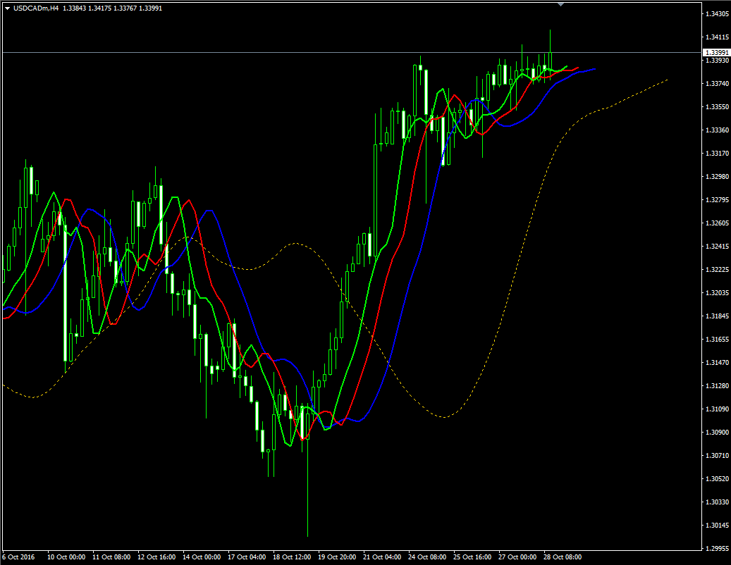Click the 1.32035 price scale value

pos(717,293)
